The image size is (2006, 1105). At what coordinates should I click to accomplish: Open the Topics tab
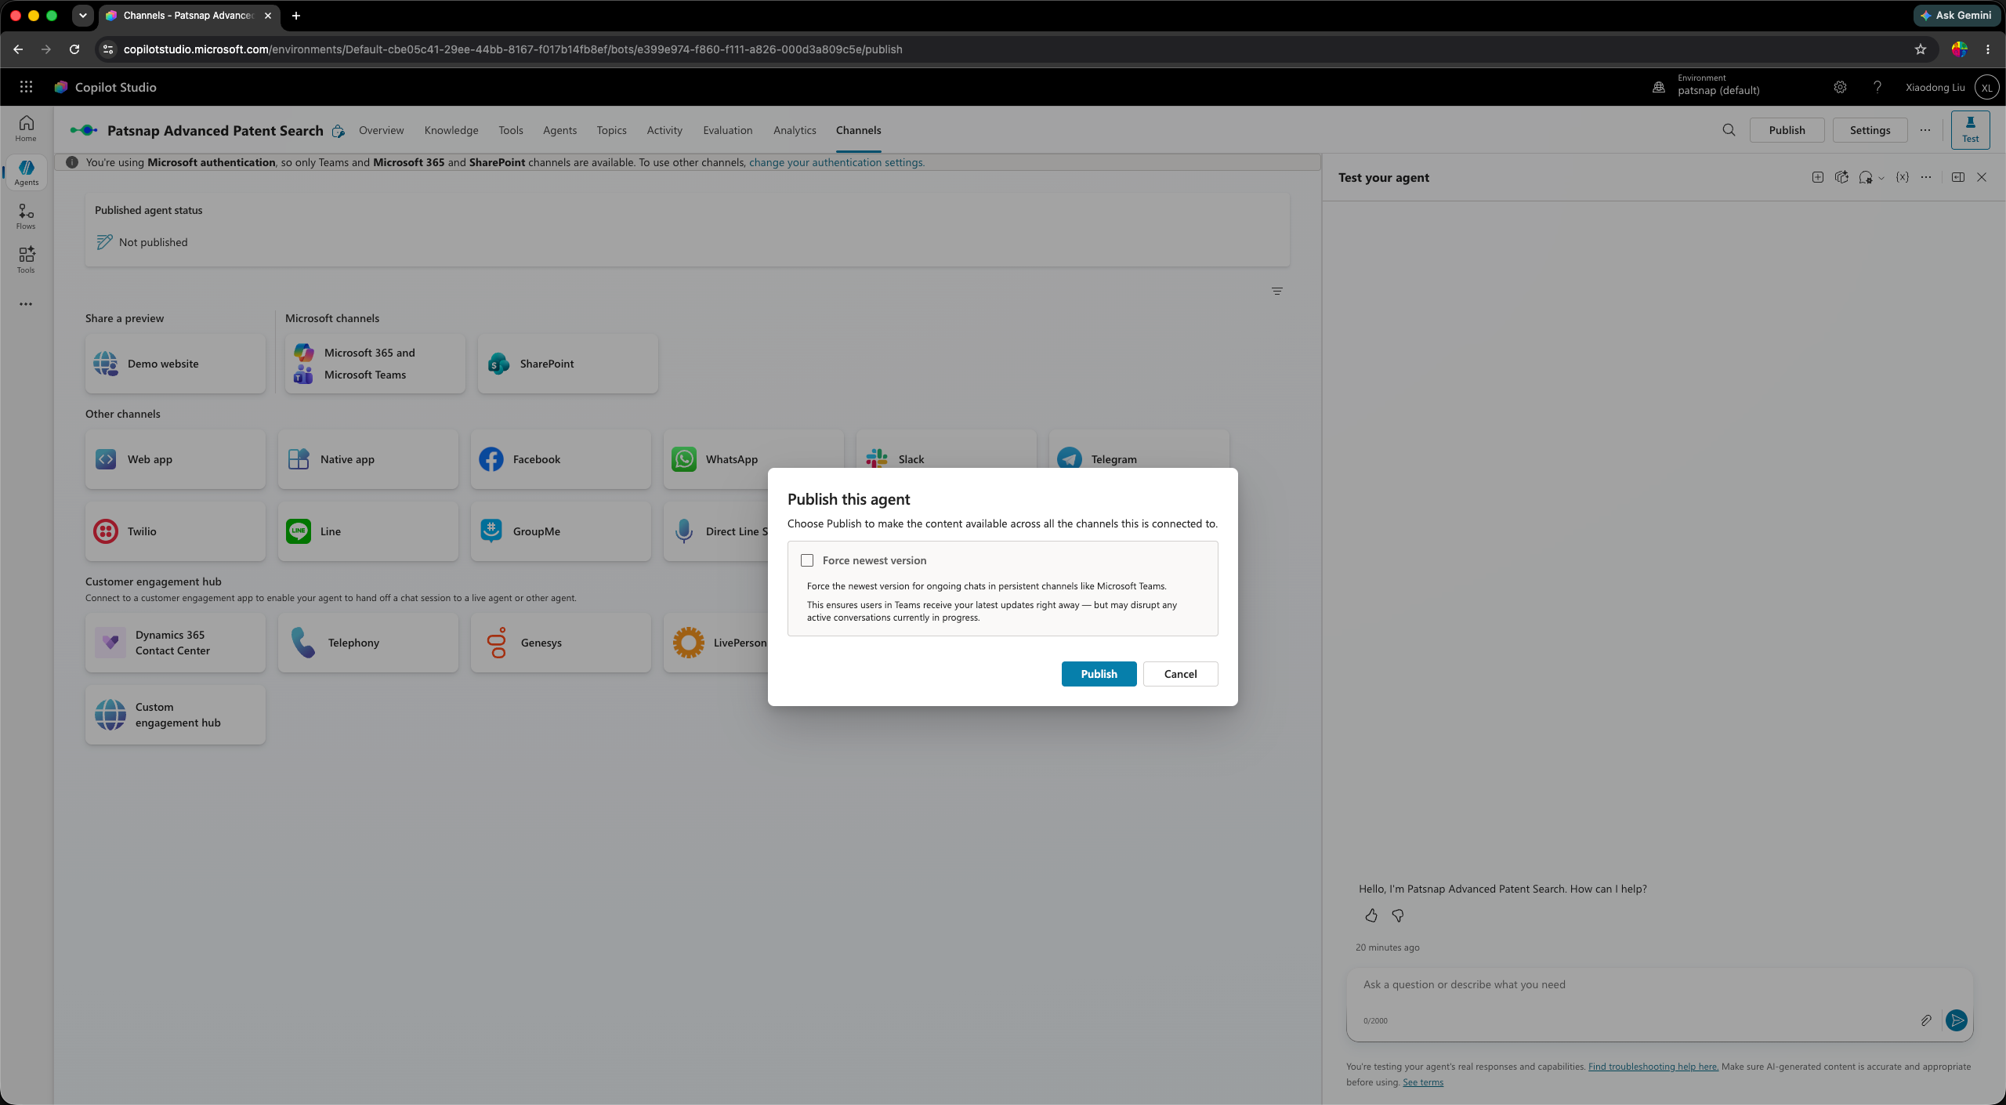611,130
